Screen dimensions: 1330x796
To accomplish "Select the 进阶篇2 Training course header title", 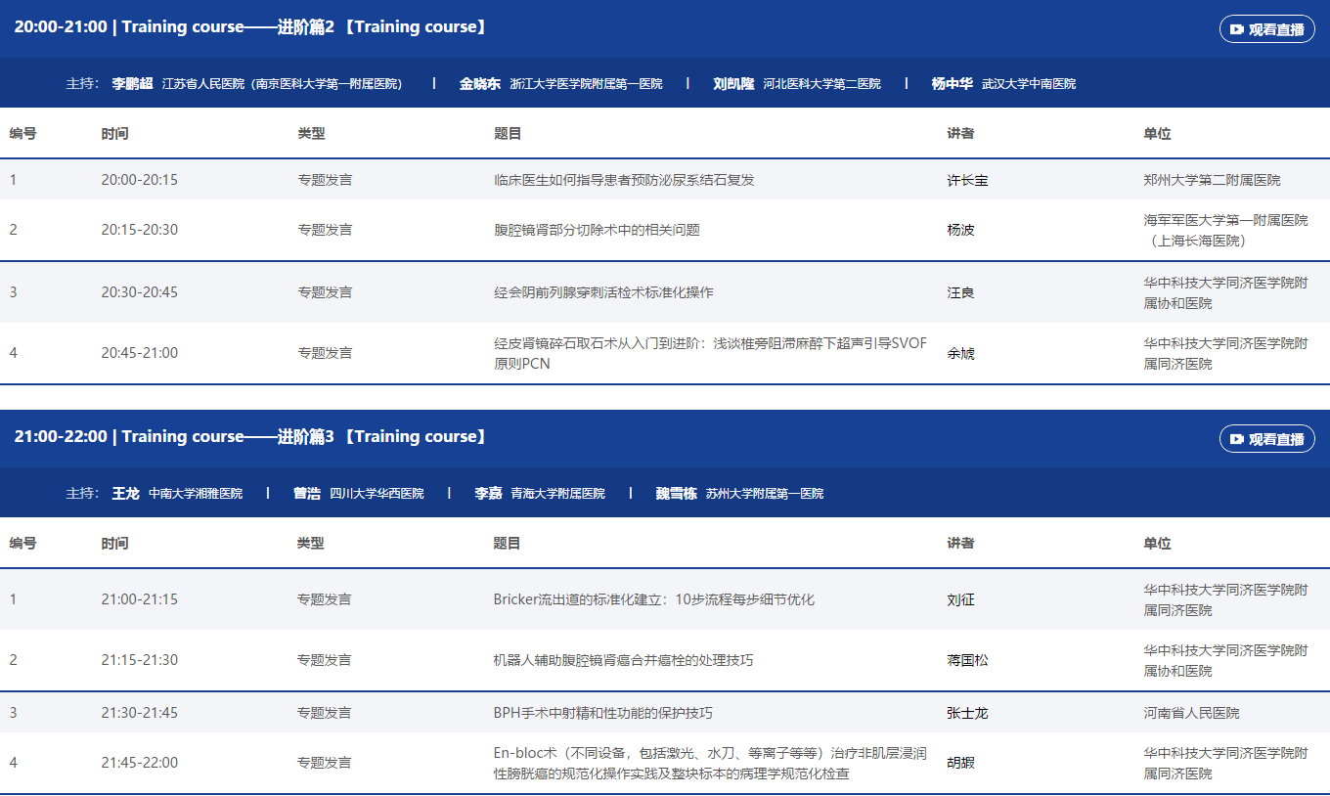I will [250, 27].
